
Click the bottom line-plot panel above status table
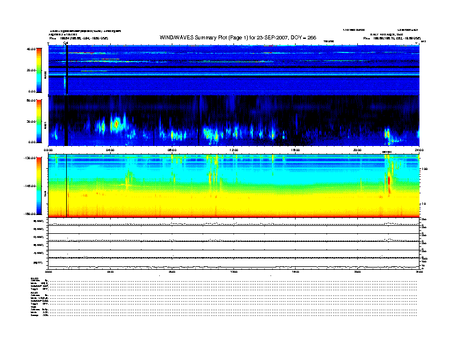pyautogui.click(x=234, y=263)
